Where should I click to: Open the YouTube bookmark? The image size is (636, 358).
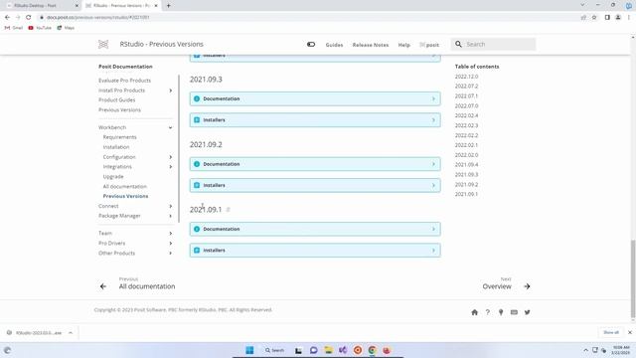click(x=40, y=28)
